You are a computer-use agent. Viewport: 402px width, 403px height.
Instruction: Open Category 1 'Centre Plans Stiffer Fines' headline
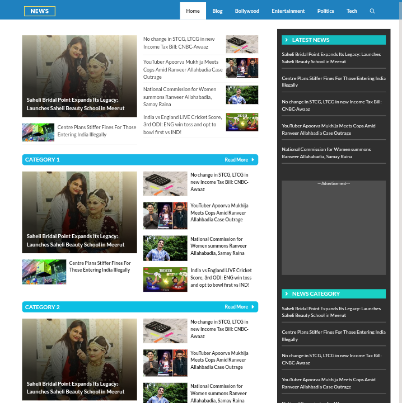[100, 267]
